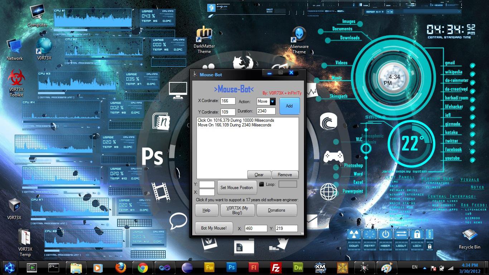The width and height of the screenshot is (489, 275).
Task: Open the Photoshop icon in the taskbar
Action: coord(231,267)
